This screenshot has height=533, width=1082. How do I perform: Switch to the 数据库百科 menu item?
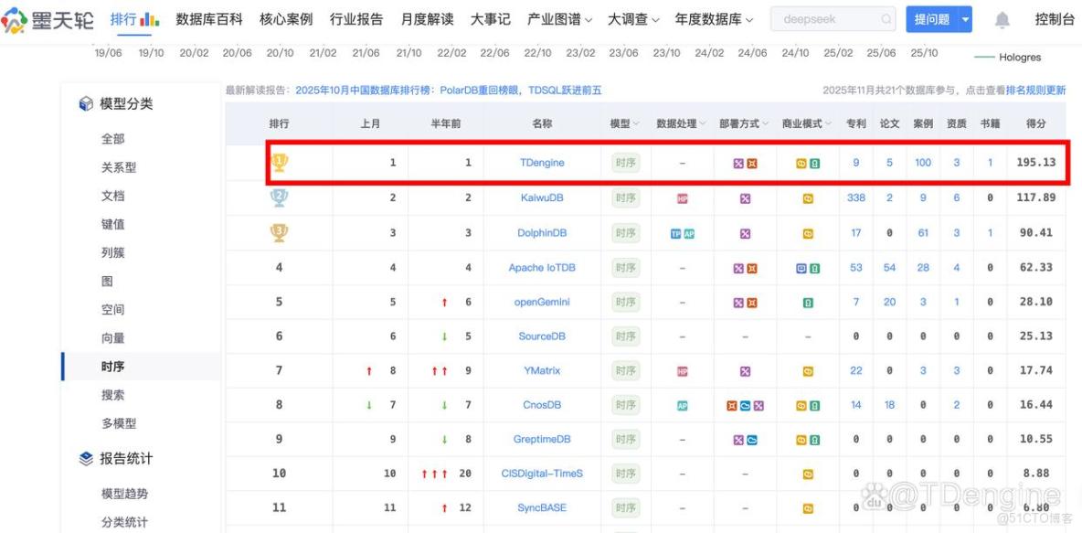point(209,18)
